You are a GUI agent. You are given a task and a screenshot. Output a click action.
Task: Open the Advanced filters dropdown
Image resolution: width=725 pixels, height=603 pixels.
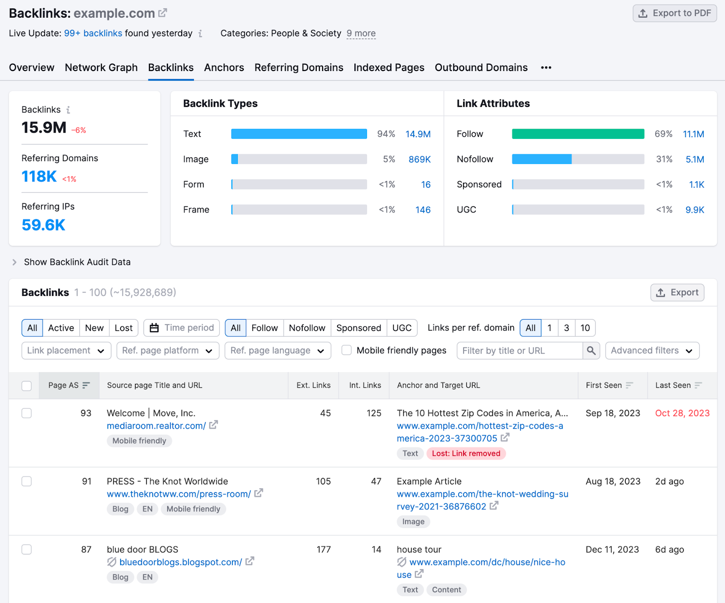(652, 350)
